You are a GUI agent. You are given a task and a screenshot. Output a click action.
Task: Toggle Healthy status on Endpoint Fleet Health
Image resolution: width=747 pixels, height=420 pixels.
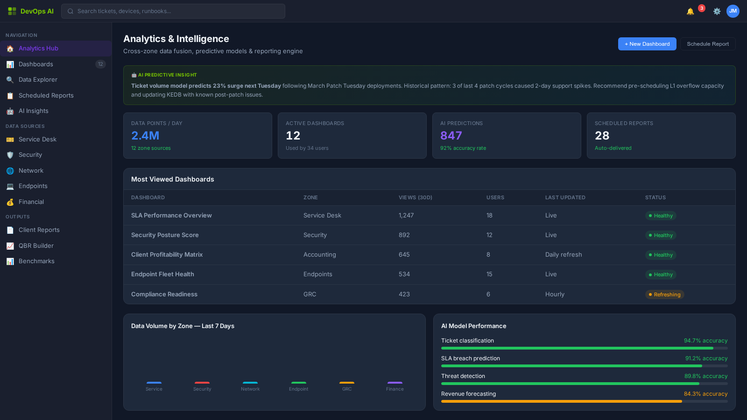[x=660, y=274]
